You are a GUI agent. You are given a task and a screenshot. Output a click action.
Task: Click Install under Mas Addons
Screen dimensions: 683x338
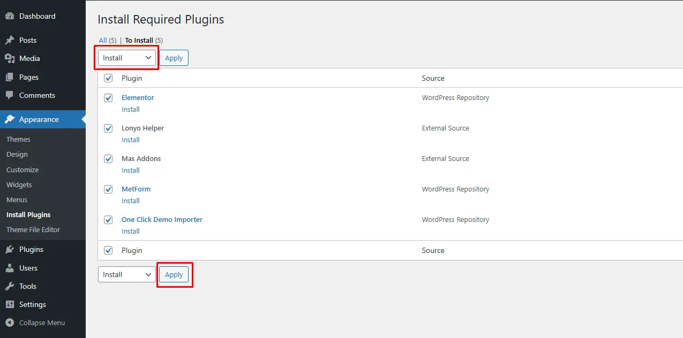[x=131, y=170]
